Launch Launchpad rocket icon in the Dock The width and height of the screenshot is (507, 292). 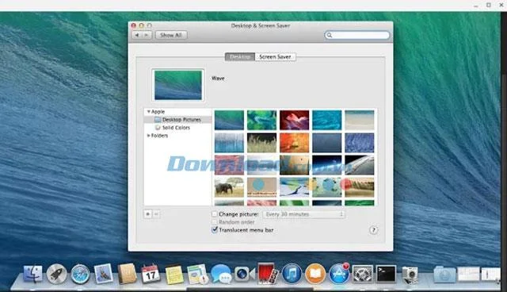click(x=56, y=274)
